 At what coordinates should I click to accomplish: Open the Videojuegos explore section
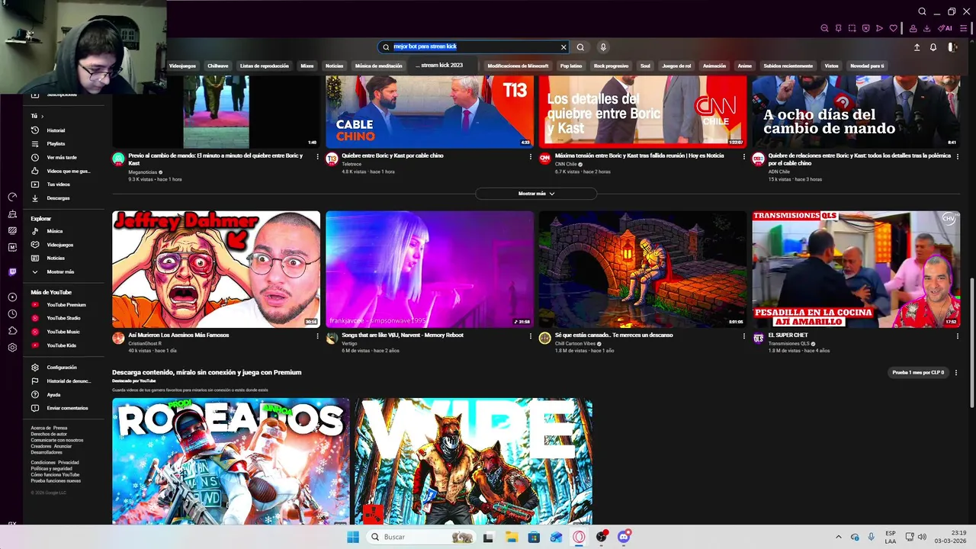(59, 245)
